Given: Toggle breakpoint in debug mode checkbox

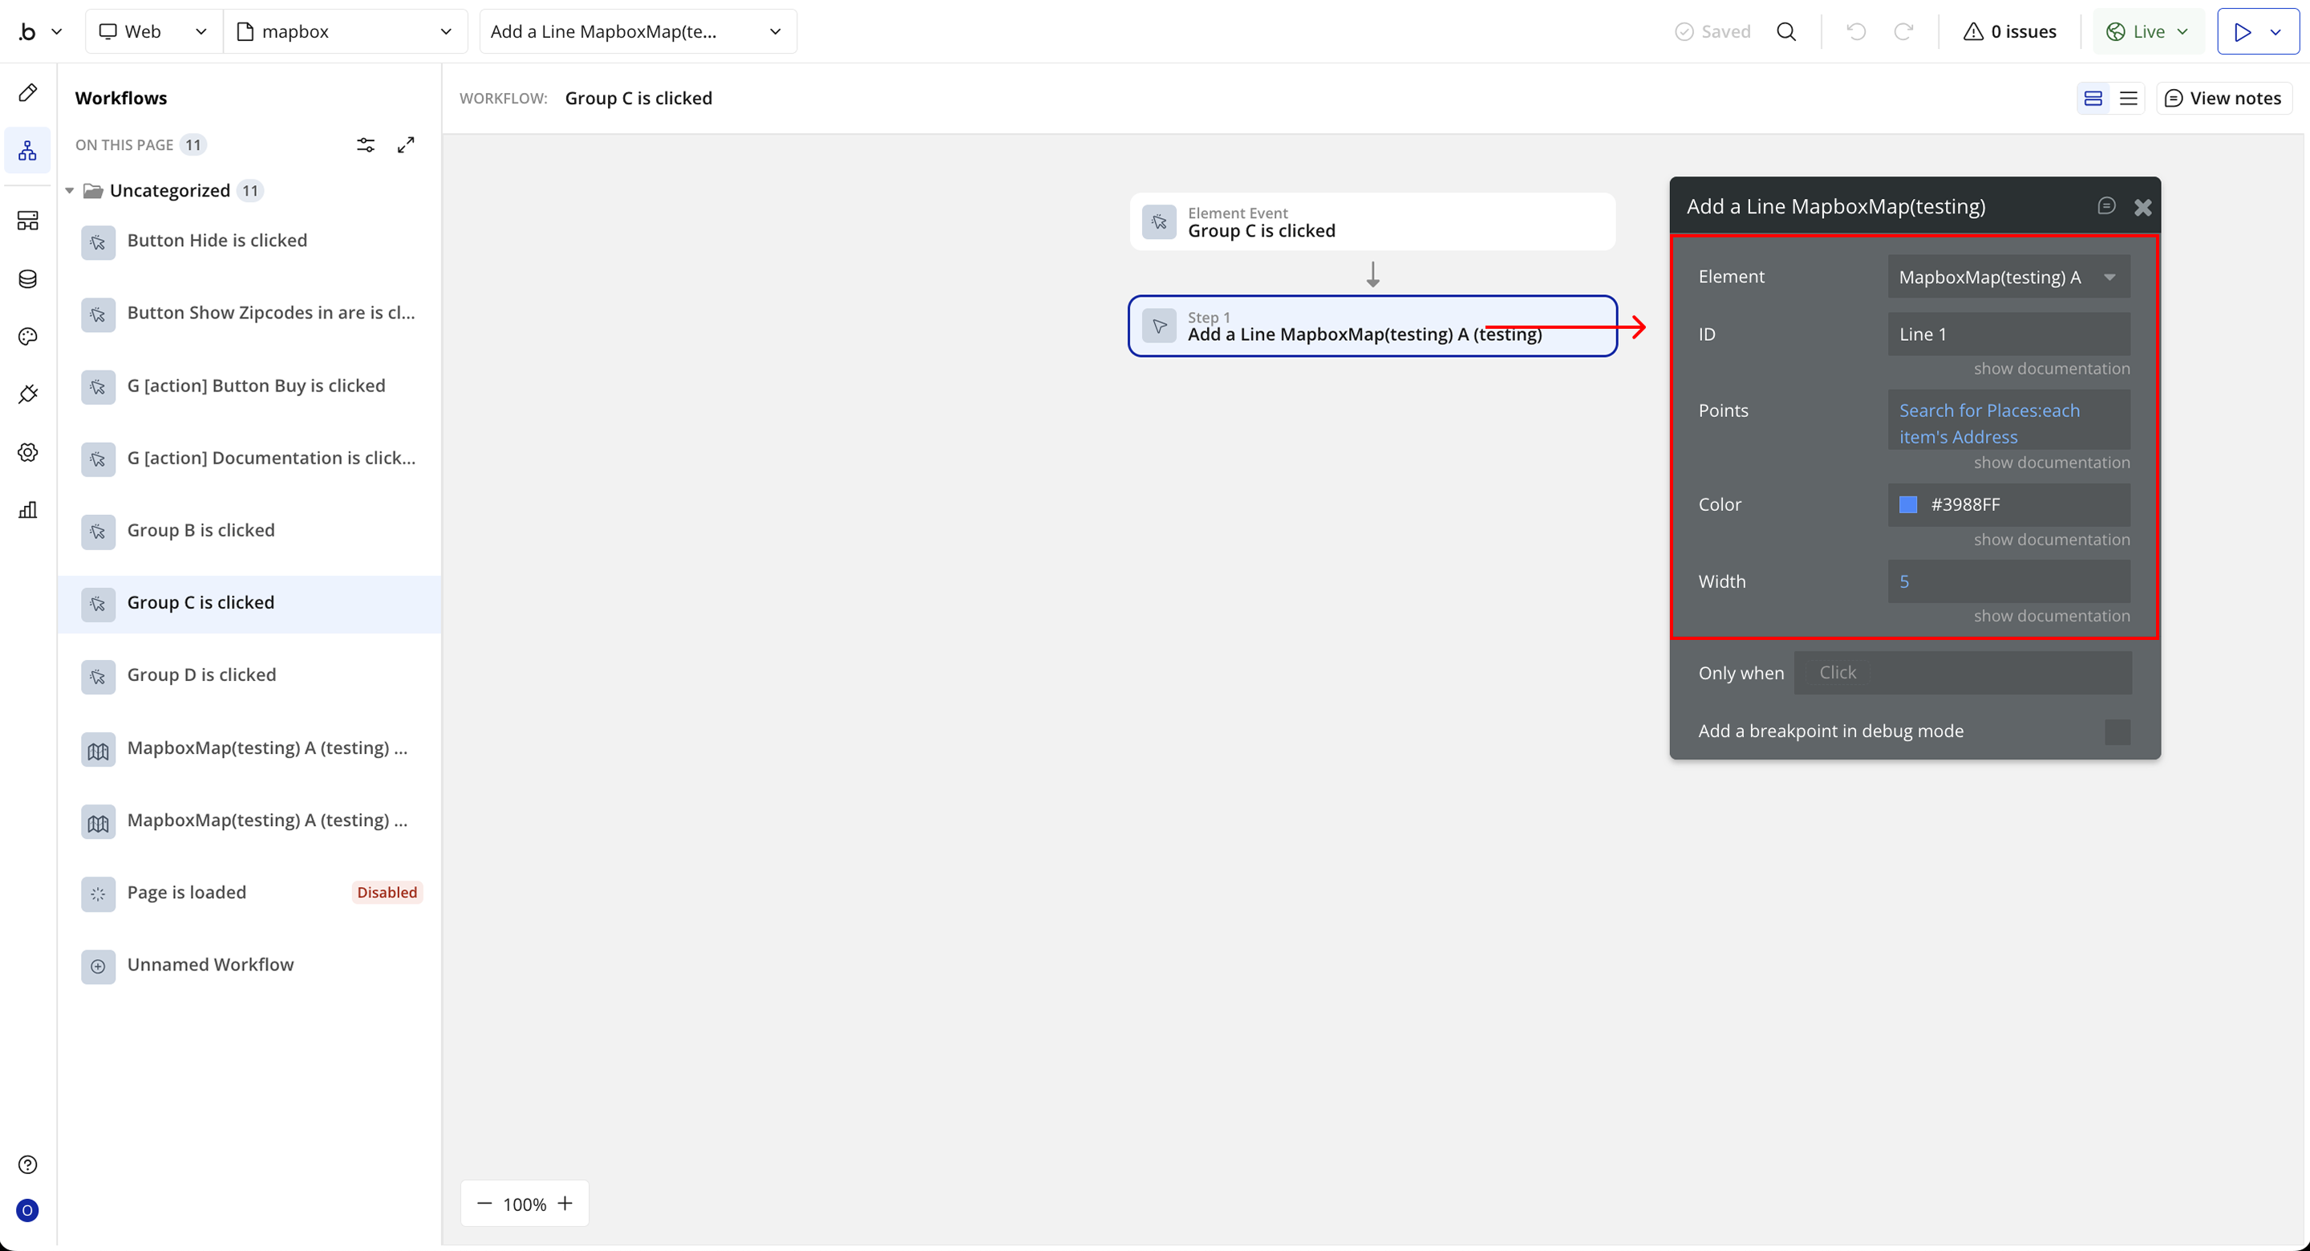Looking at the screenshot, I should (x=2117, y=731).
